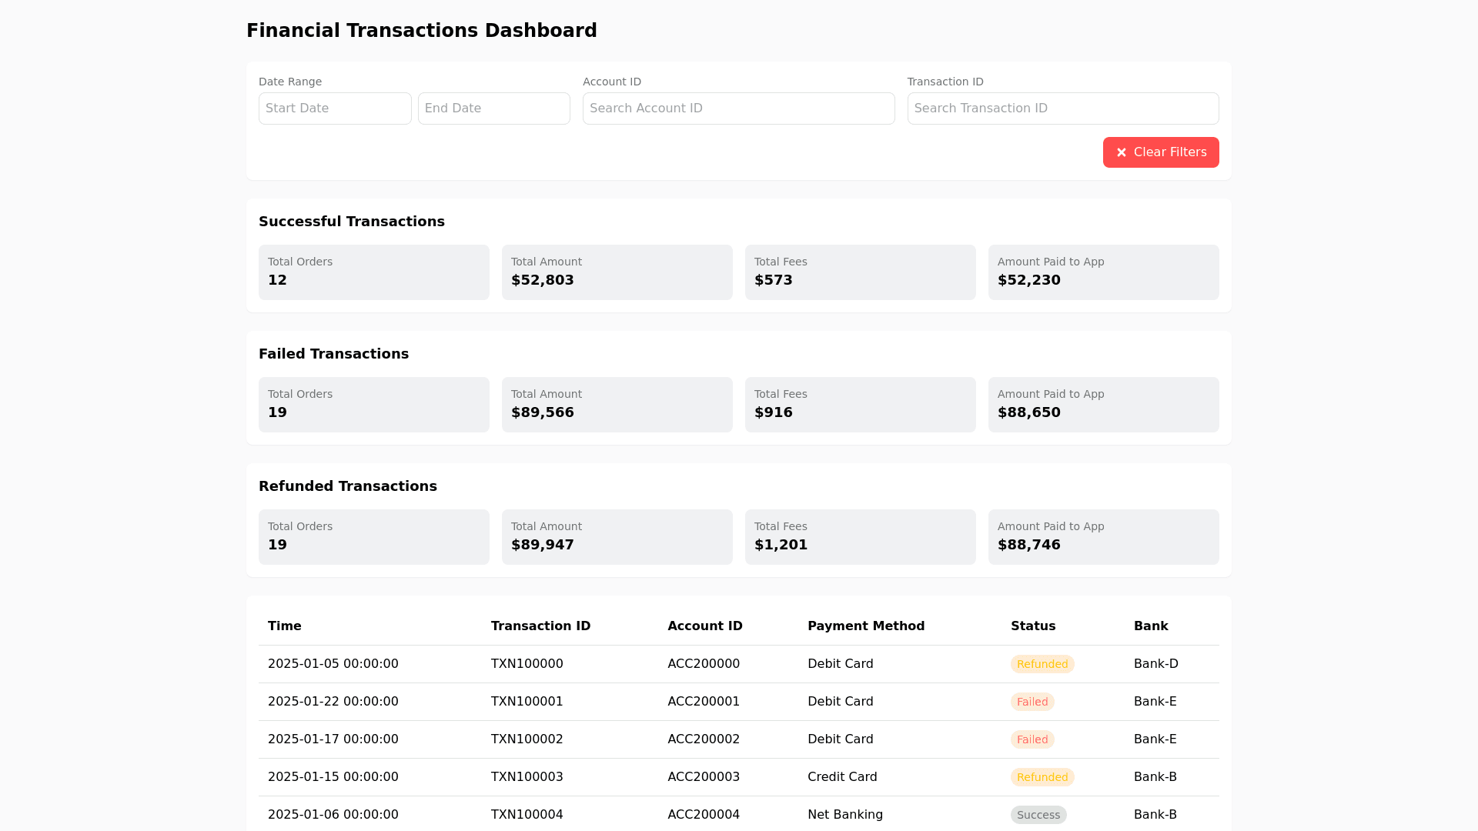
Task: Click Refunded Transactions Total Orders card
Action: click(373, 537)
